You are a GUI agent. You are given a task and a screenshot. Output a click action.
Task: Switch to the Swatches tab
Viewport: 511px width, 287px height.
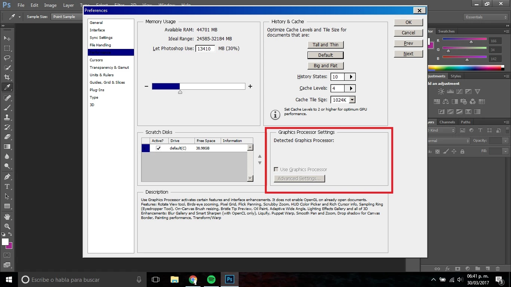[446, 31]
